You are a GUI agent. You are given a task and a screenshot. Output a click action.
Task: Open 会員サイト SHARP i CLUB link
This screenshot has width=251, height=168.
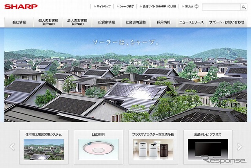coord(159,6)
